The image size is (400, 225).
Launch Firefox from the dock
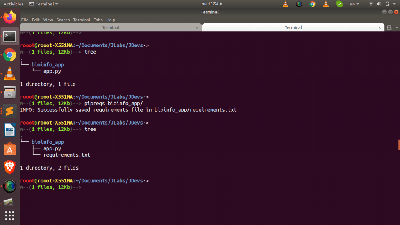click(9, 17)
